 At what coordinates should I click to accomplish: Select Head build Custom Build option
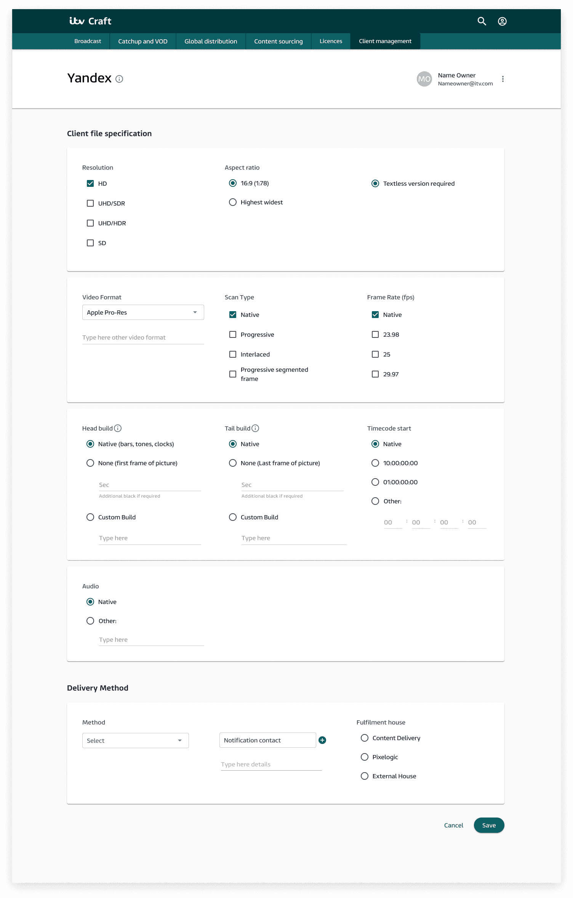pyautogui.click(x=90, y=517)
